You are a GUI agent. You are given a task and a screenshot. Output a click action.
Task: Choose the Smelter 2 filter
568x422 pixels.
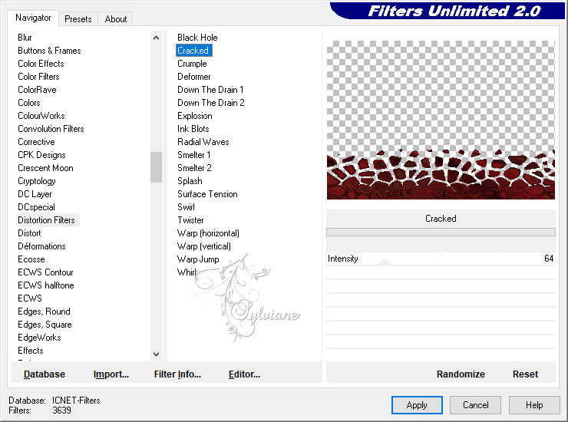[194, 168]
